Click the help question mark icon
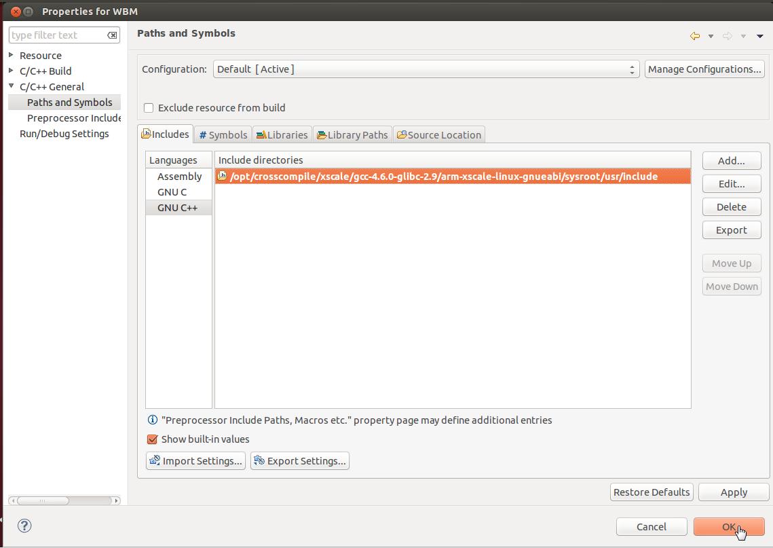Image resolution: width=773 pixels, height=548 pixels. click(x=24, y=526)
